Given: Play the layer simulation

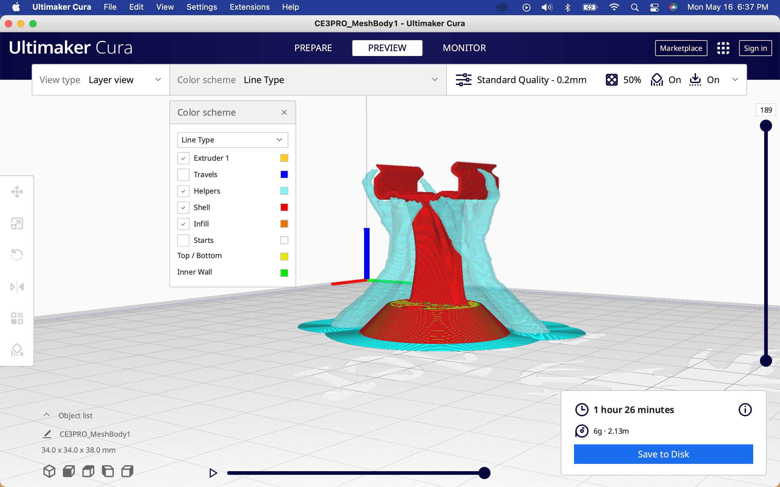Looking at the screenshot, I should click(x=213, y=473).
